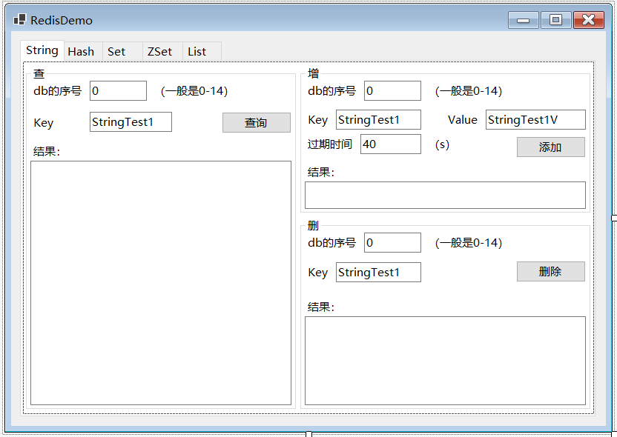Viewport: 617px width, 437px height.
Task: Click the 结果: label in 增 group
Action: (320, 172)
